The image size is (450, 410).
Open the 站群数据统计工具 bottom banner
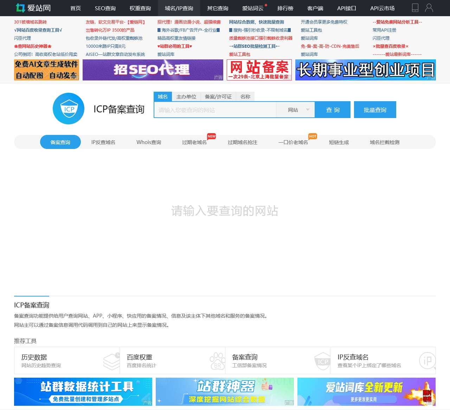pos(83,392)
